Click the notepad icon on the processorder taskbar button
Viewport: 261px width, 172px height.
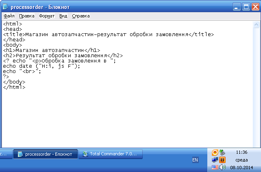pyautogui.click(x=20, y=154)
